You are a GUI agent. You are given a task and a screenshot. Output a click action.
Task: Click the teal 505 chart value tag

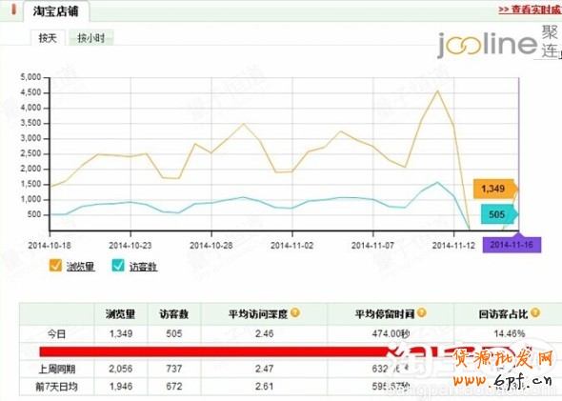(499, 214)
